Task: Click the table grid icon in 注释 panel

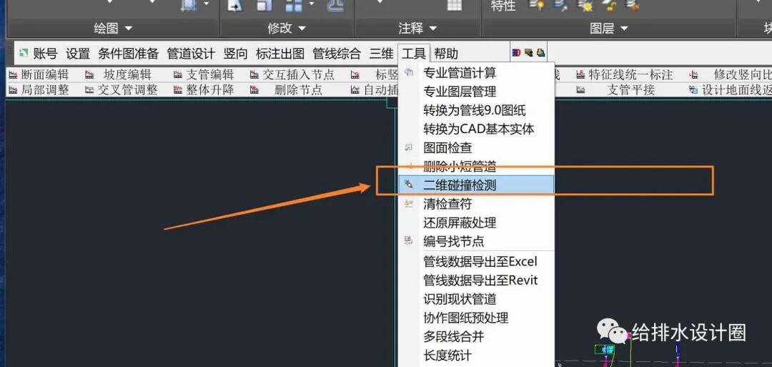Action: pyautogui.click(x=455, y=5)
